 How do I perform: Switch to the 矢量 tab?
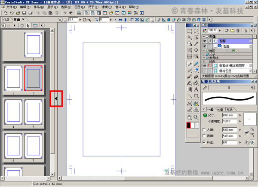tap(220, 110)
